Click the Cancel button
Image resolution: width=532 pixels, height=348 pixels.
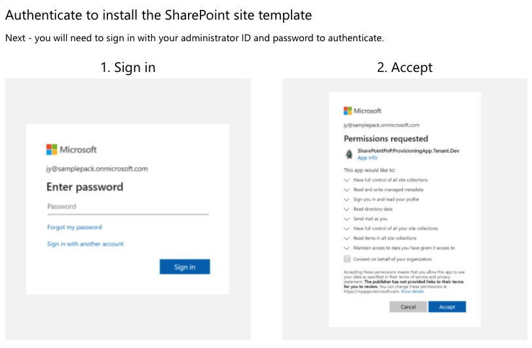(408, 307)
